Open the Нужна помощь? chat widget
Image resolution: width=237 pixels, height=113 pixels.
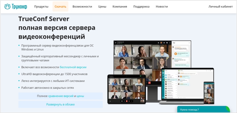(204, 109)
